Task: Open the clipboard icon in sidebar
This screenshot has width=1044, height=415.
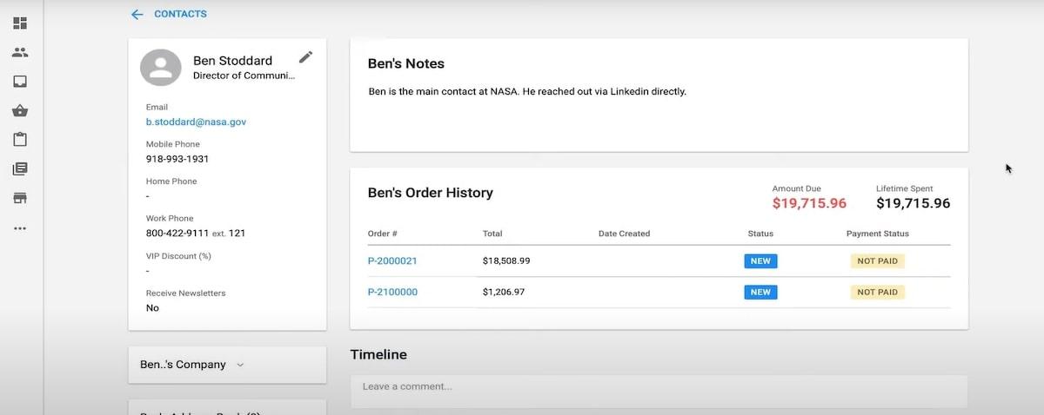Action: tap(20, 140)
